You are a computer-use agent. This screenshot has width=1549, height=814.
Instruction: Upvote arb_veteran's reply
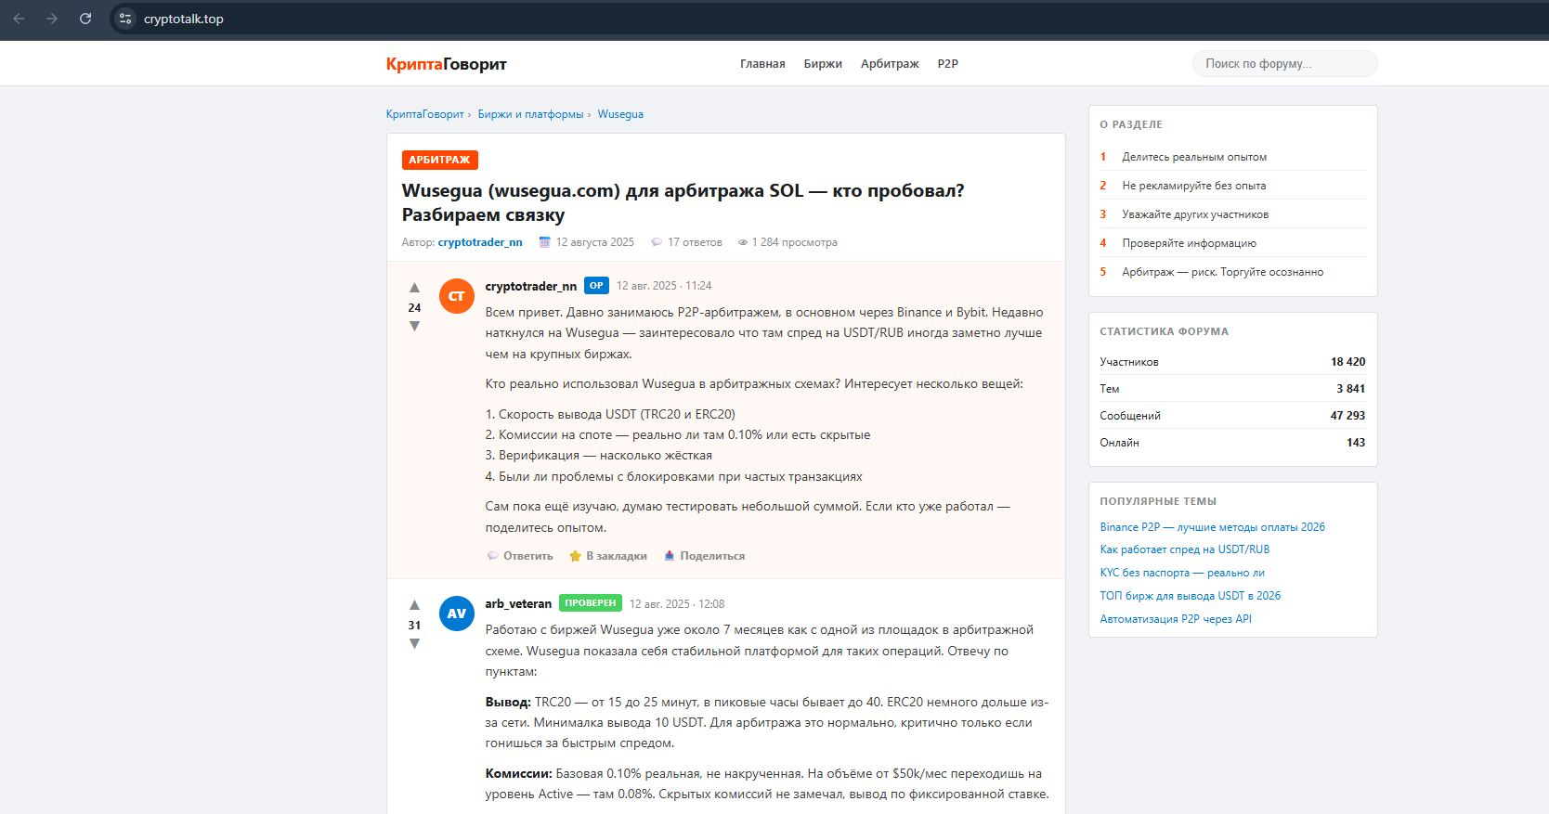414,605
